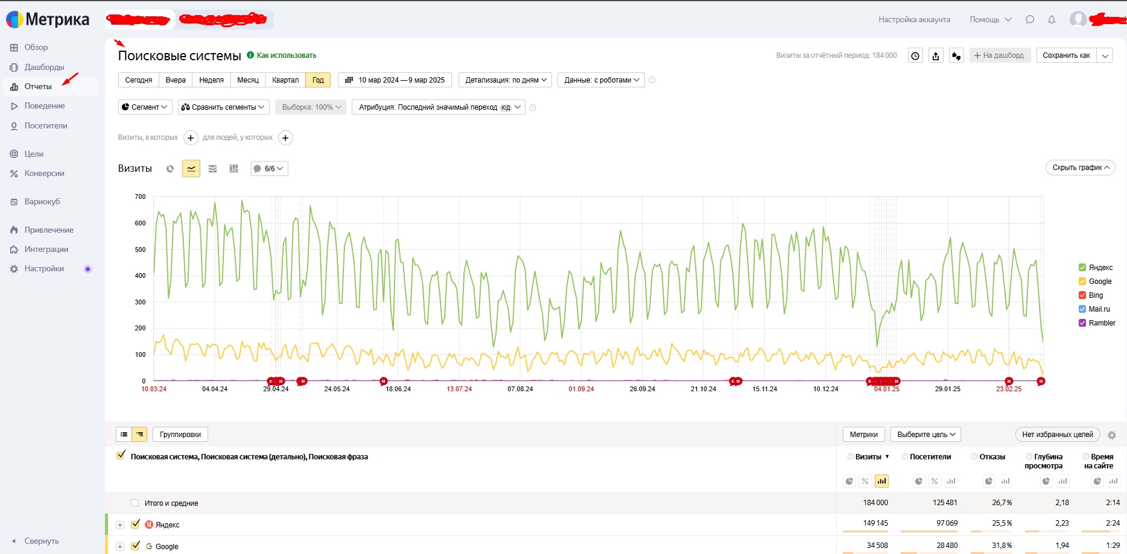Viewport: 1127px width, 554px height.
Task: Click the export report icon
Action: pos(936,55)
